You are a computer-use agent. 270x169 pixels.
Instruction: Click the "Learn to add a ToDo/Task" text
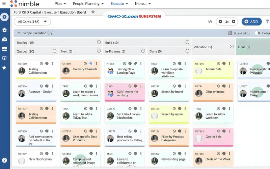tap(82, 116)
